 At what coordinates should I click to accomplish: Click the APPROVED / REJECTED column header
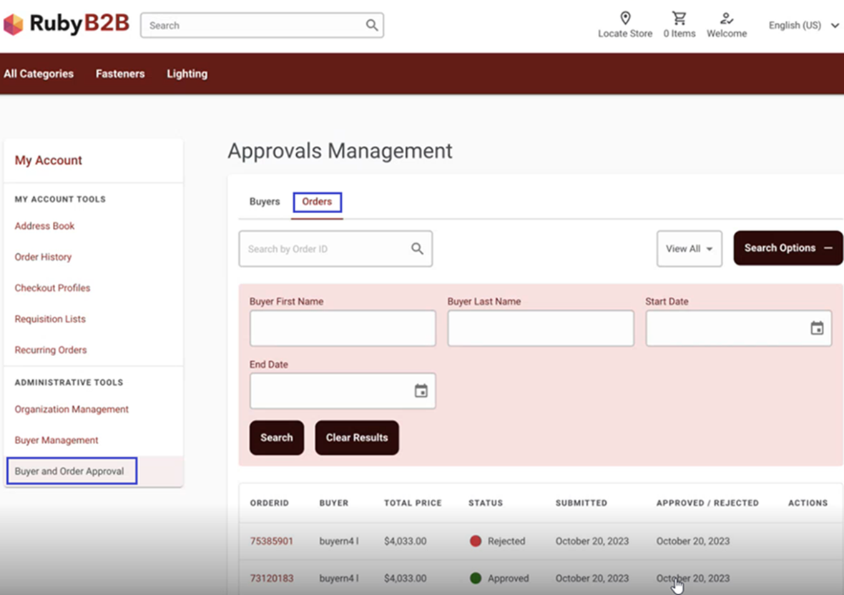(707, 503)
